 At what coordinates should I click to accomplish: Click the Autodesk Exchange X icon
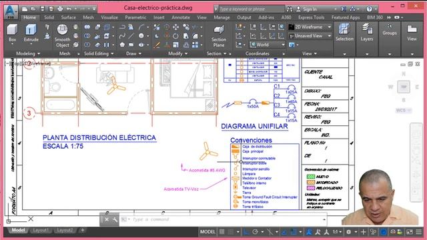click(x=344, y=9)
